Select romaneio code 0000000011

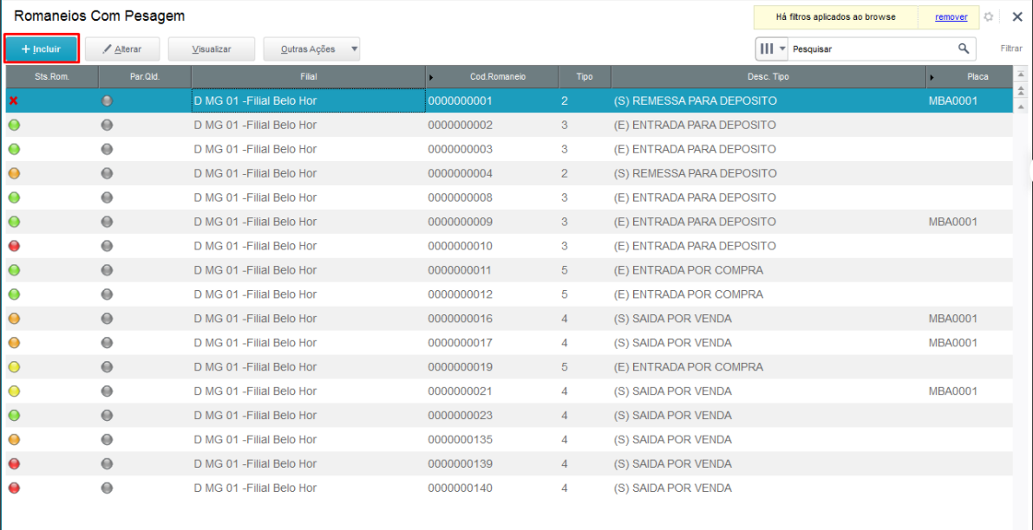tap(460, 270)
